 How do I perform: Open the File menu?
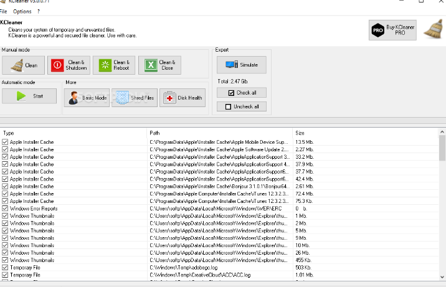[3, 12]
